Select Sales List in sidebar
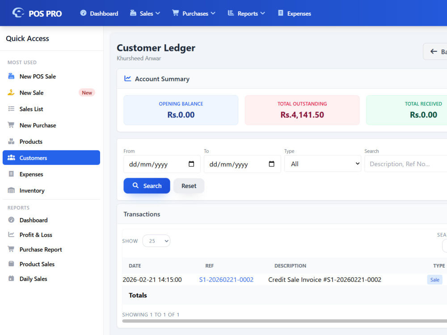 click(x=51, y=109)
